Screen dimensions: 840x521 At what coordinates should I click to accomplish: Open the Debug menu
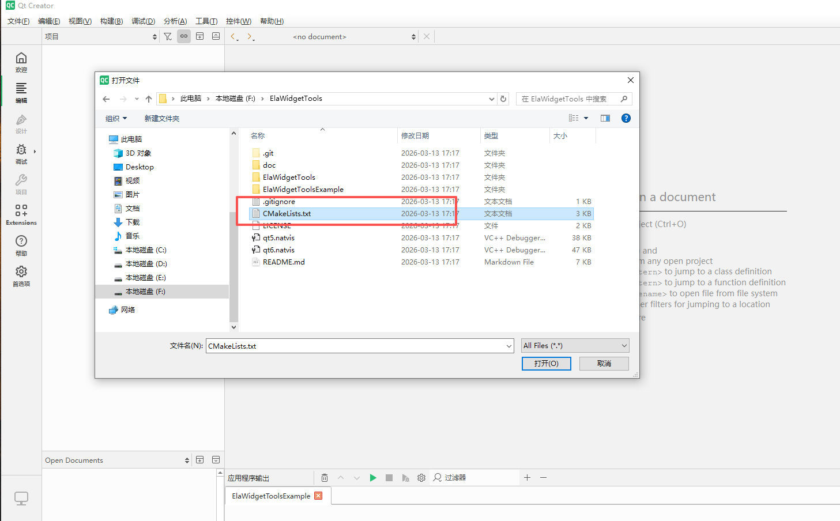143,21
